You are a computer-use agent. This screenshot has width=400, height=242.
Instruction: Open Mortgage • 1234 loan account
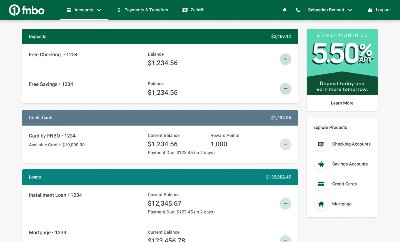(x=47, y=233)
